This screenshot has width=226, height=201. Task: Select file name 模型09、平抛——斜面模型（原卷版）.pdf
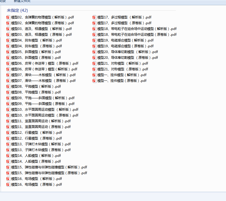tap(43, 104)
